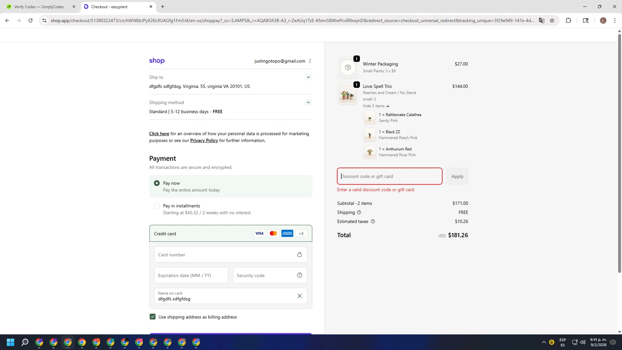Screen dimensions: 622x350
Task: Show the Shipping info tooltip icon
Action: 359,212
